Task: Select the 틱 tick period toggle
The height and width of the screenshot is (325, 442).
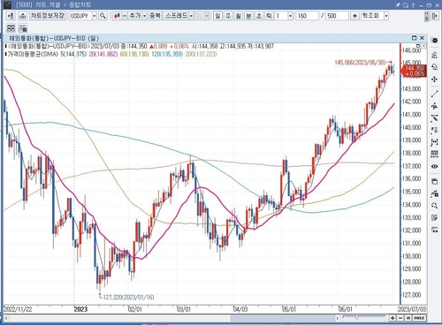Action: pyautogui.click(x=269, y=16)
